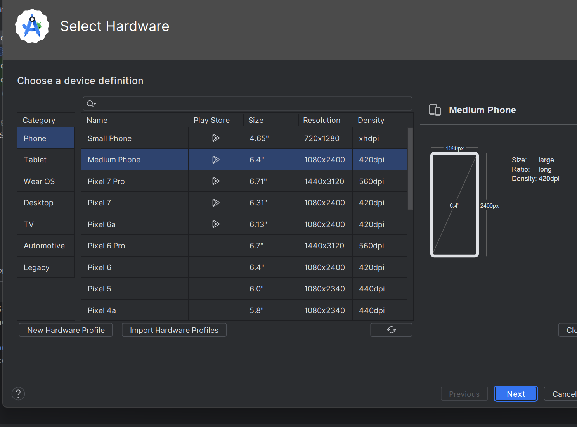Screen dimensions: 577x427
Task: Click the Android Studio logo icon
Action: pos(32,26)
